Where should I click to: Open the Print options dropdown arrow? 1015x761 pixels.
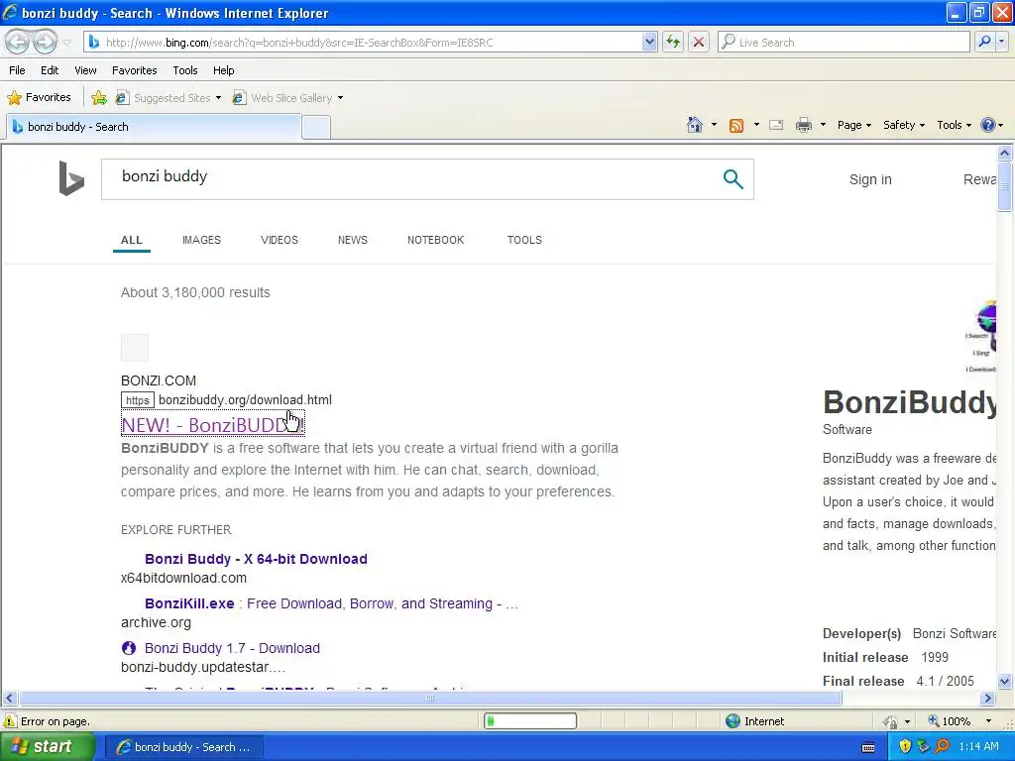[823, 125]
